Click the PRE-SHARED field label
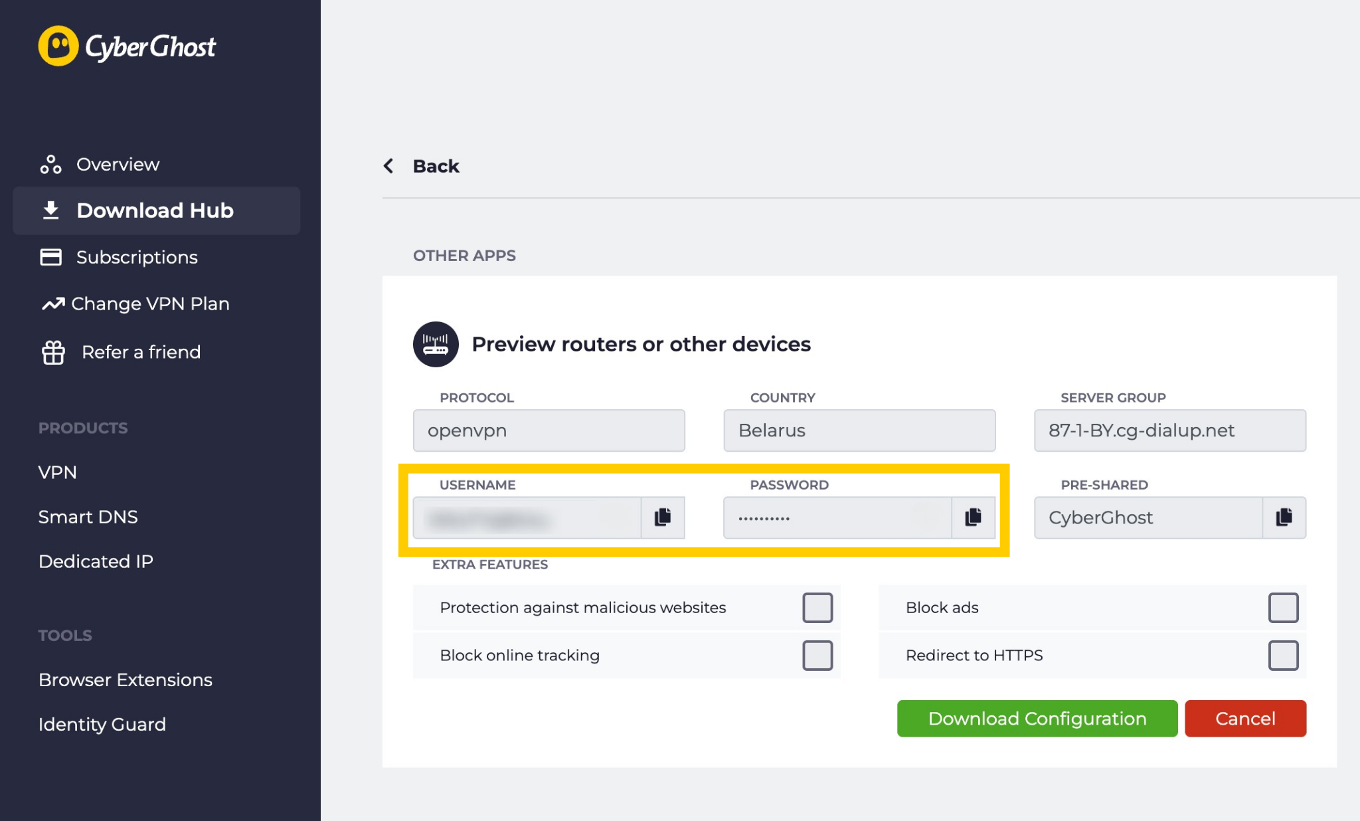Image resolution: width=1360 pixels, height=821 pixels. (1104, 485)
